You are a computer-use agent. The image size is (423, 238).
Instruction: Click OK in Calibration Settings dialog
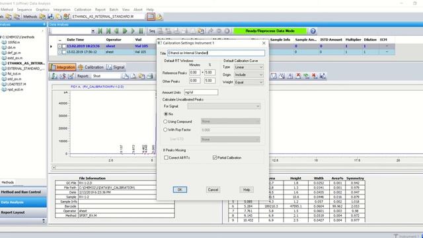[180, 190]
